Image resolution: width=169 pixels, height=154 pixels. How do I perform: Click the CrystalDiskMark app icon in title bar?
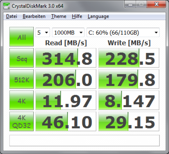tap(6, 6)
